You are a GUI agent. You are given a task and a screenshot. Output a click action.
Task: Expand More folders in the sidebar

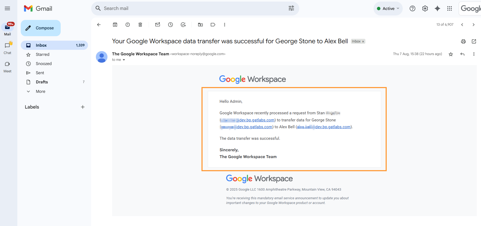[54, 92]
